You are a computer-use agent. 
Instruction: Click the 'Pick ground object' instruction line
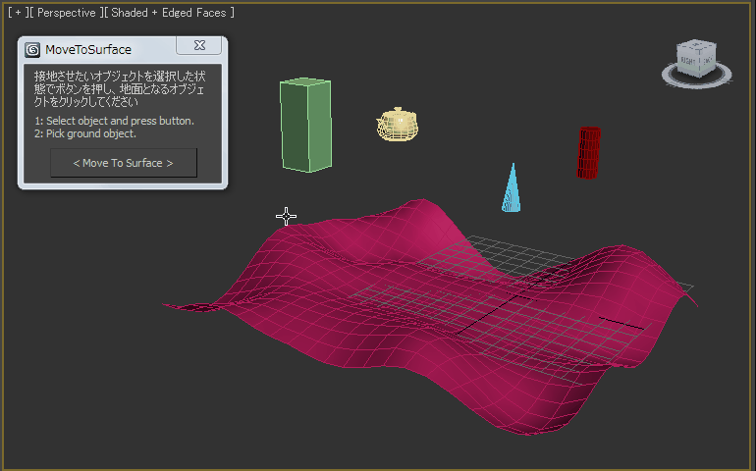click(x=85, y=133)
